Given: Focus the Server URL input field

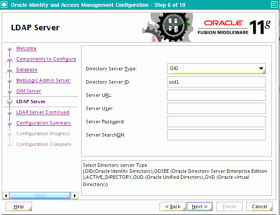Looking at the screenshot, I should pos(216,95).
